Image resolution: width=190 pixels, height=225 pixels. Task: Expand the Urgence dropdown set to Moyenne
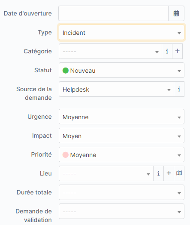121,117
